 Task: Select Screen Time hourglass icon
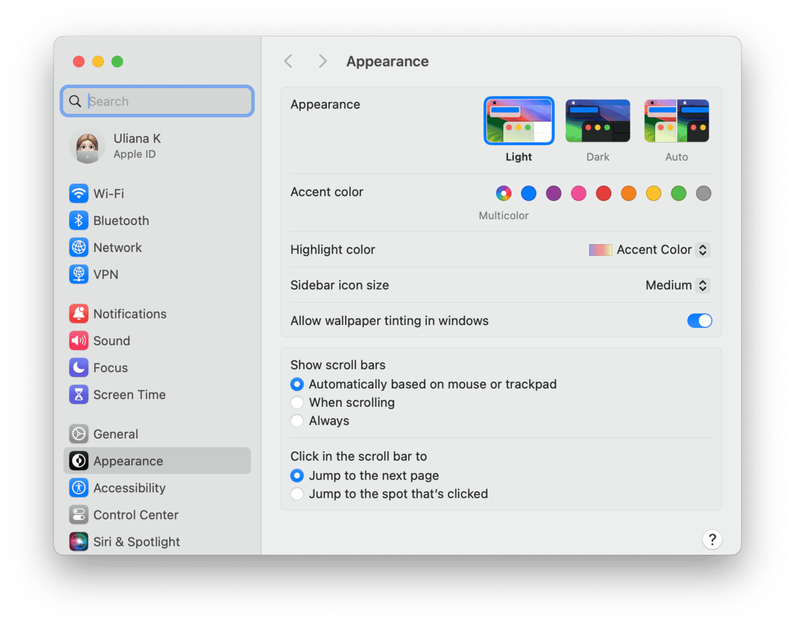79,394
